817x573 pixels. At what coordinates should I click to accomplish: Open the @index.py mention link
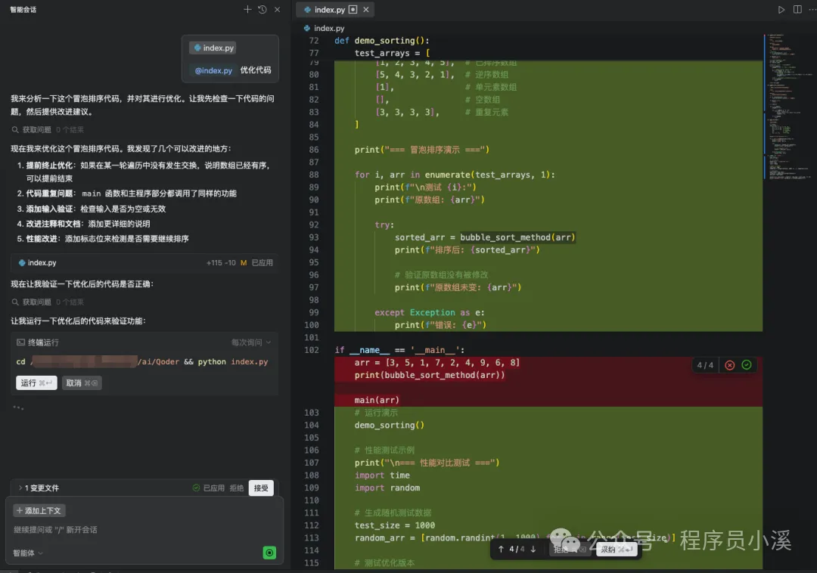pyautogui.click(x=213, y=70)
